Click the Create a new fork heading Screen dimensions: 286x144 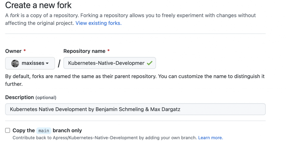38,5
